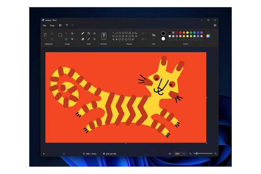This screenshot has height=174, width=261.
Task: Select the Pencil tool
Action: (x=83, y=33)
